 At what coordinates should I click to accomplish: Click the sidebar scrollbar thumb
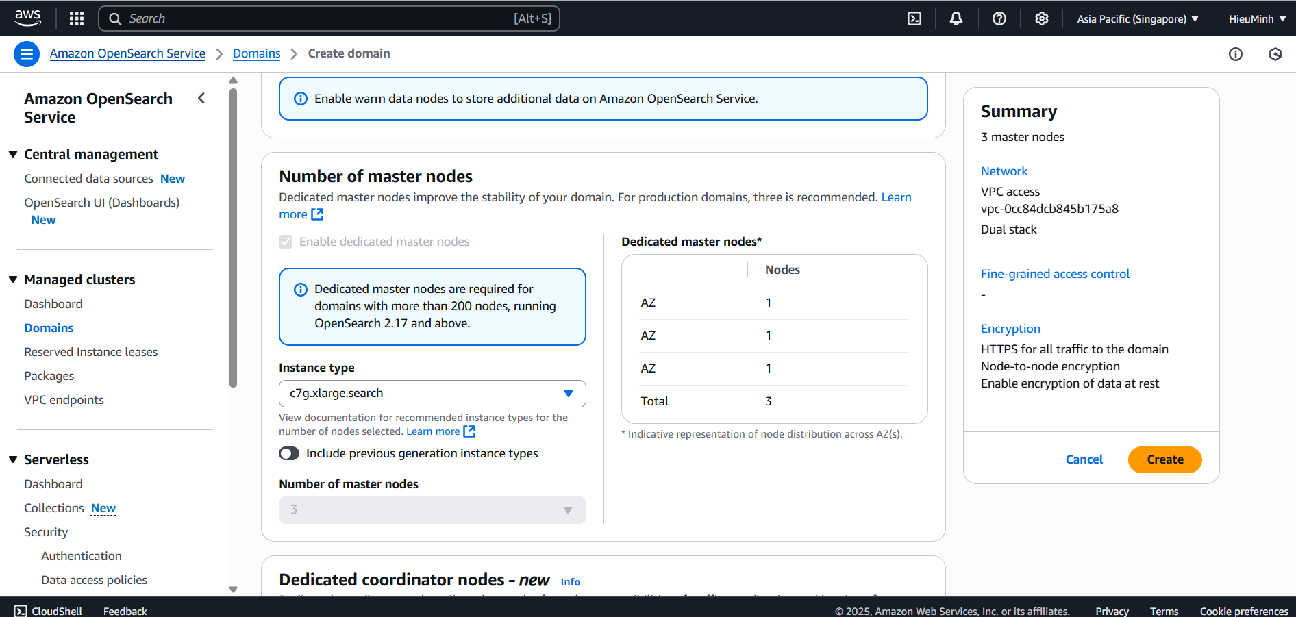tap(233, 238)
